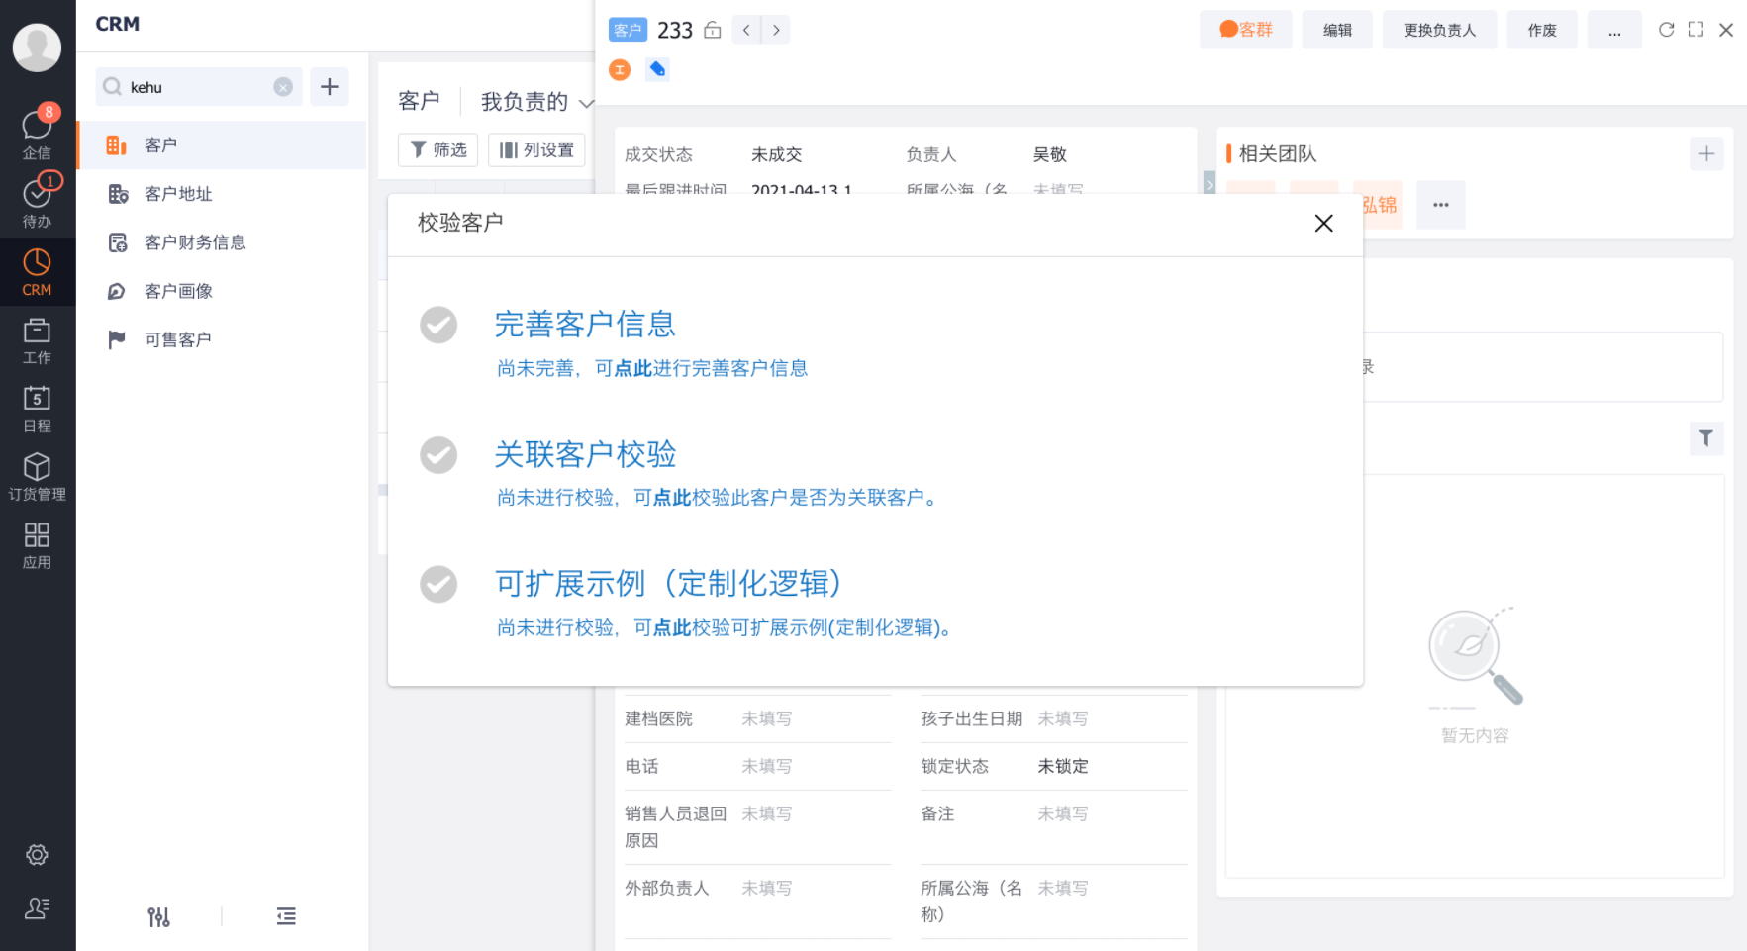Click the filter funnel icon in the right panel

(x=1706, y=438)
